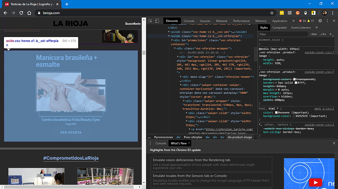Screen dimensions: 338x189
Task: Click the styles Filter input field
Action: coord(283,34)
